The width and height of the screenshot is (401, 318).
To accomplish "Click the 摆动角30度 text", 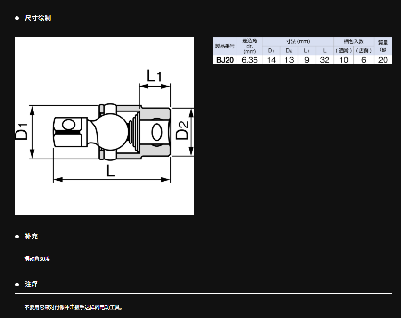I will coord(37,259).
